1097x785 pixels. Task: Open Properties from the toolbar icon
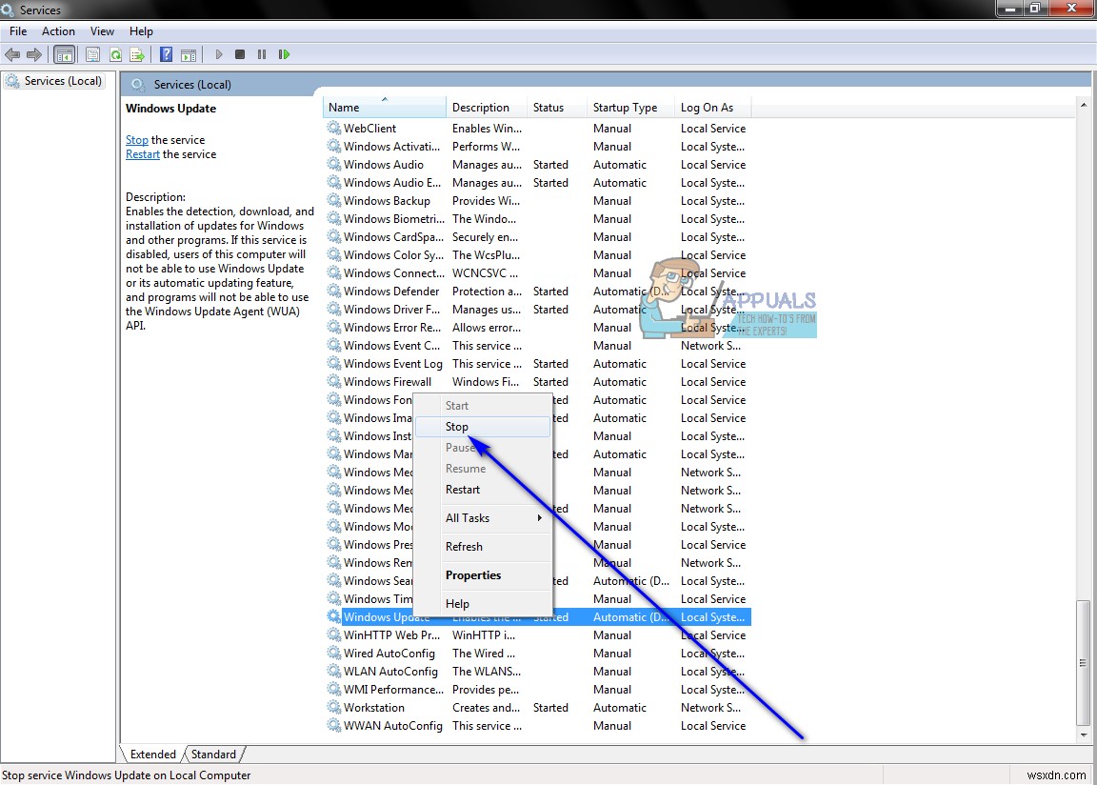[x=92, y=54]
